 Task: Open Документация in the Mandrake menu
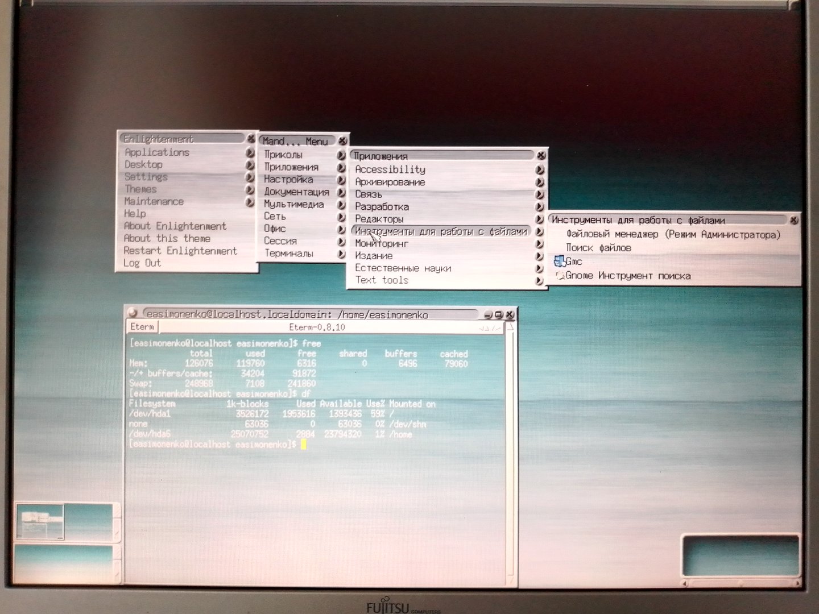296,192
